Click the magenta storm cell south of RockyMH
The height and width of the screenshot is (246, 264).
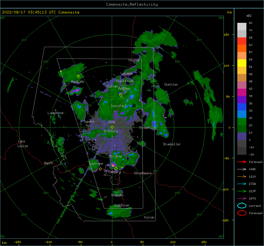pyautogui.click(x=75, y=91)
